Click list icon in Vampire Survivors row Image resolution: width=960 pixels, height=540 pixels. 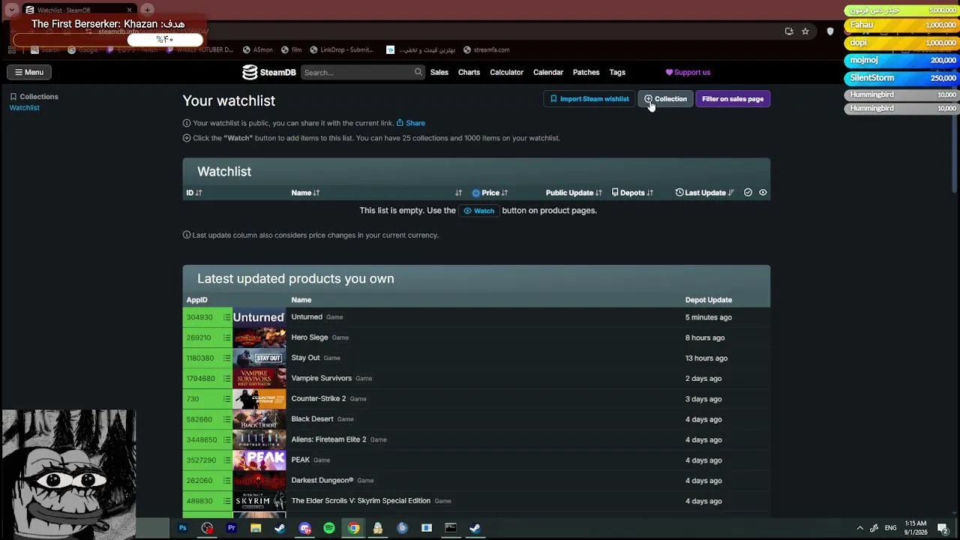226,379
